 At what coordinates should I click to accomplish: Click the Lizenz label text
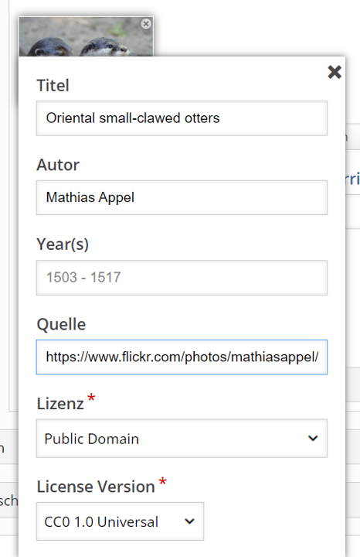click(x=60, y=404)
